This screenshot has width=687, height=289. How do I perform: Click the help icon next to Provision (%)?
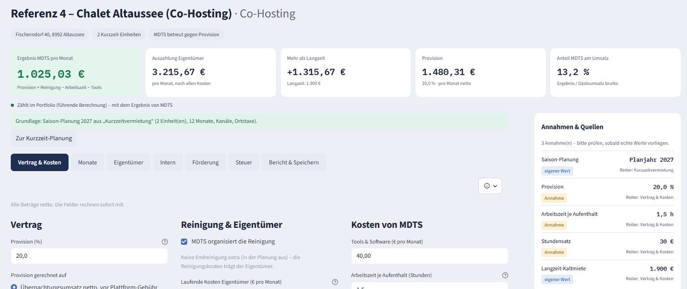pos(165,241)
